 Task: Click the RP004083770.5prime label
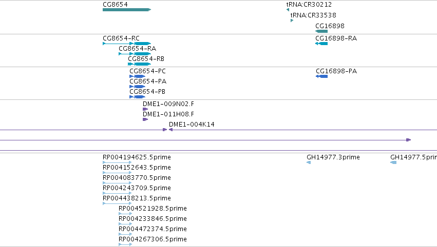[x=137, y=178]
